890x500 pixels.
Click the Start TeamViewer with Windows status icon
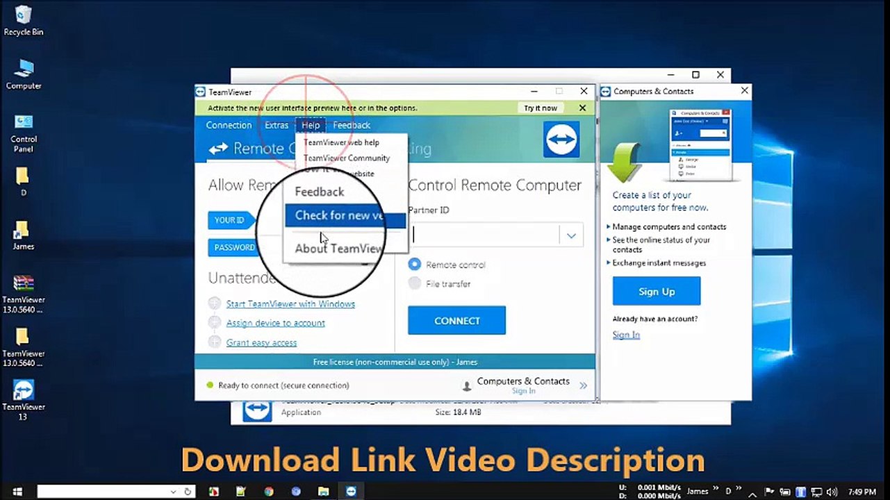coord(215,303)
